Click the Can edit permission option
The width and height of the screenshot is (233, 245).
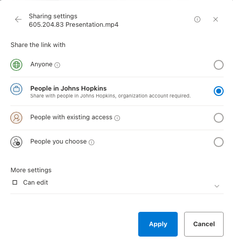30,183
